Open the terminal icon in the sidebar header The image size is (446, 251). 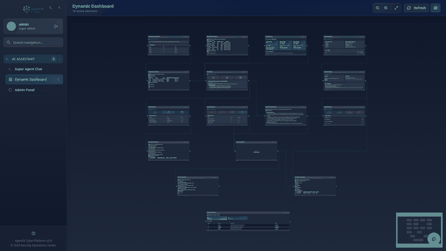pos(51,8)
